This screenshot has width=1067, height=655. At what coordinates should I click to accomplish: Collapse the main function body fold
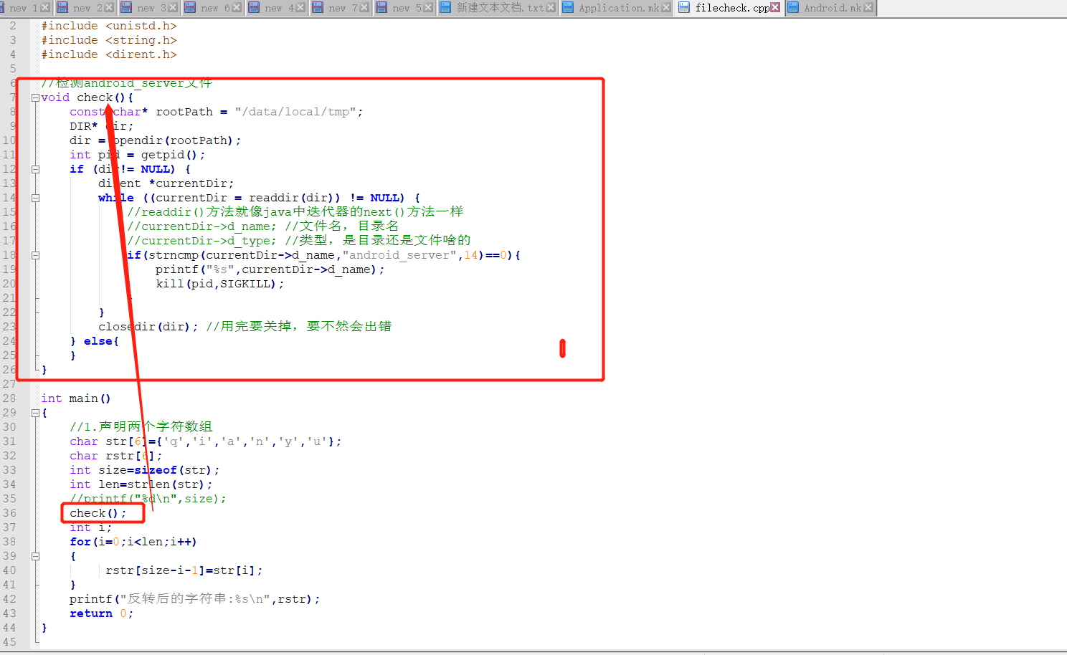pyautogui.click(x=35, y=413)
